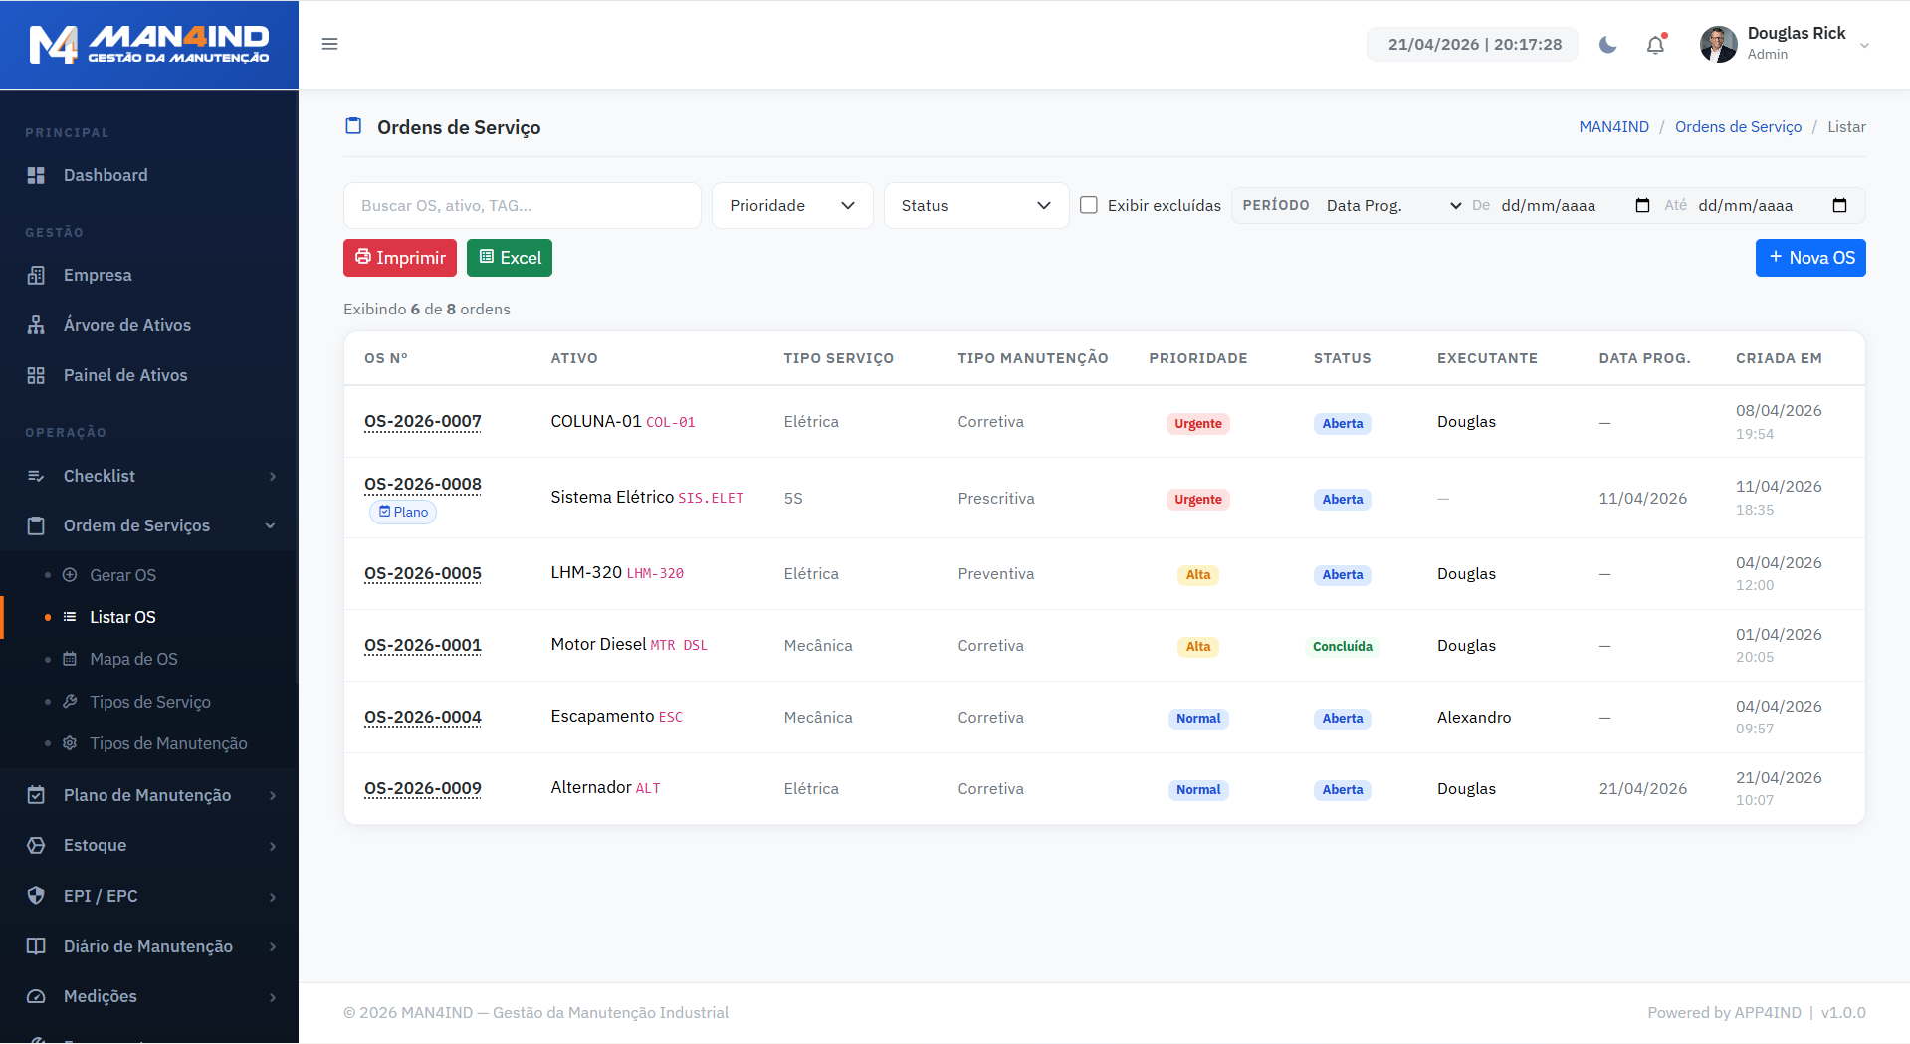
Task: Open the Data Prog. period dropdown
Action: tap(1392, 205)
